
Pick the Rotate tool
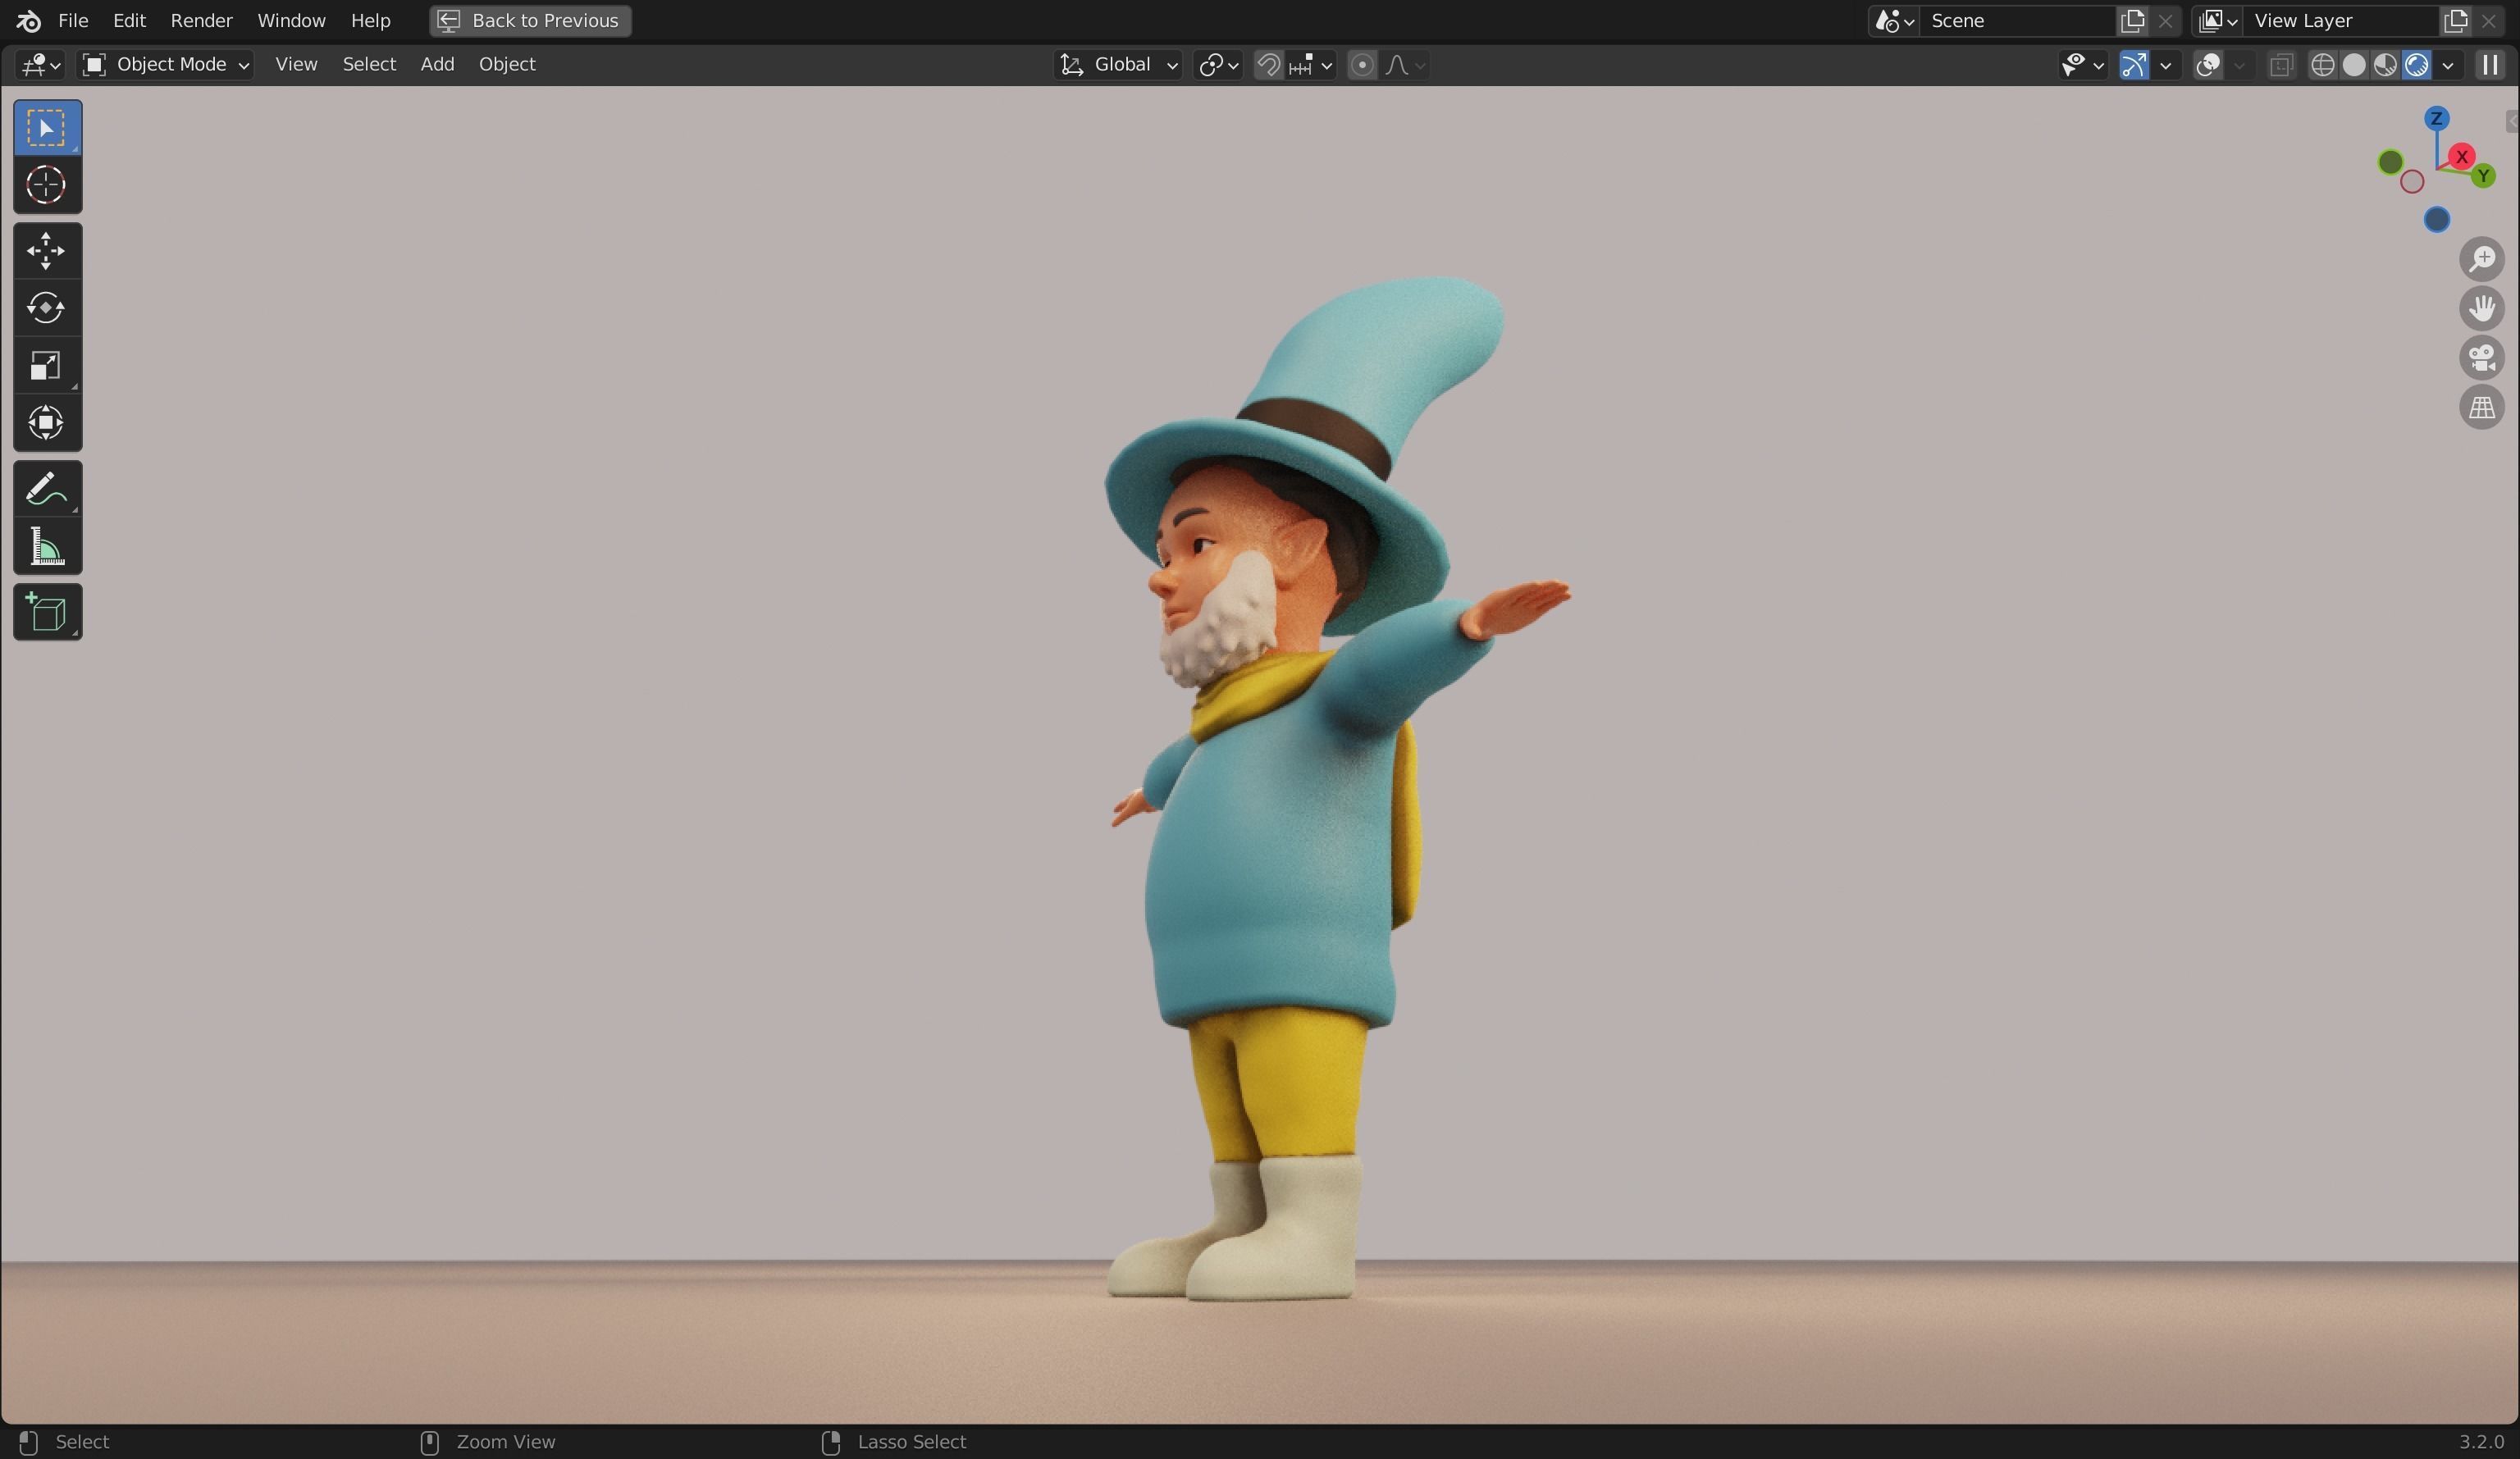[46, 307]
